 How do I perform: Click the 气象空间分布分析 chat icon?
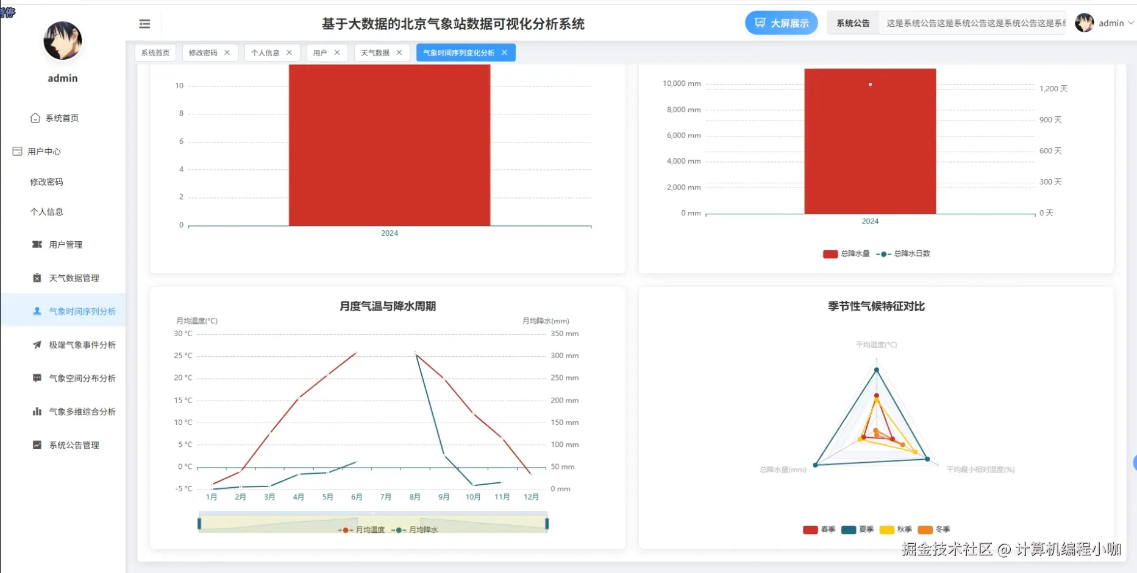(x=37, y=378)
